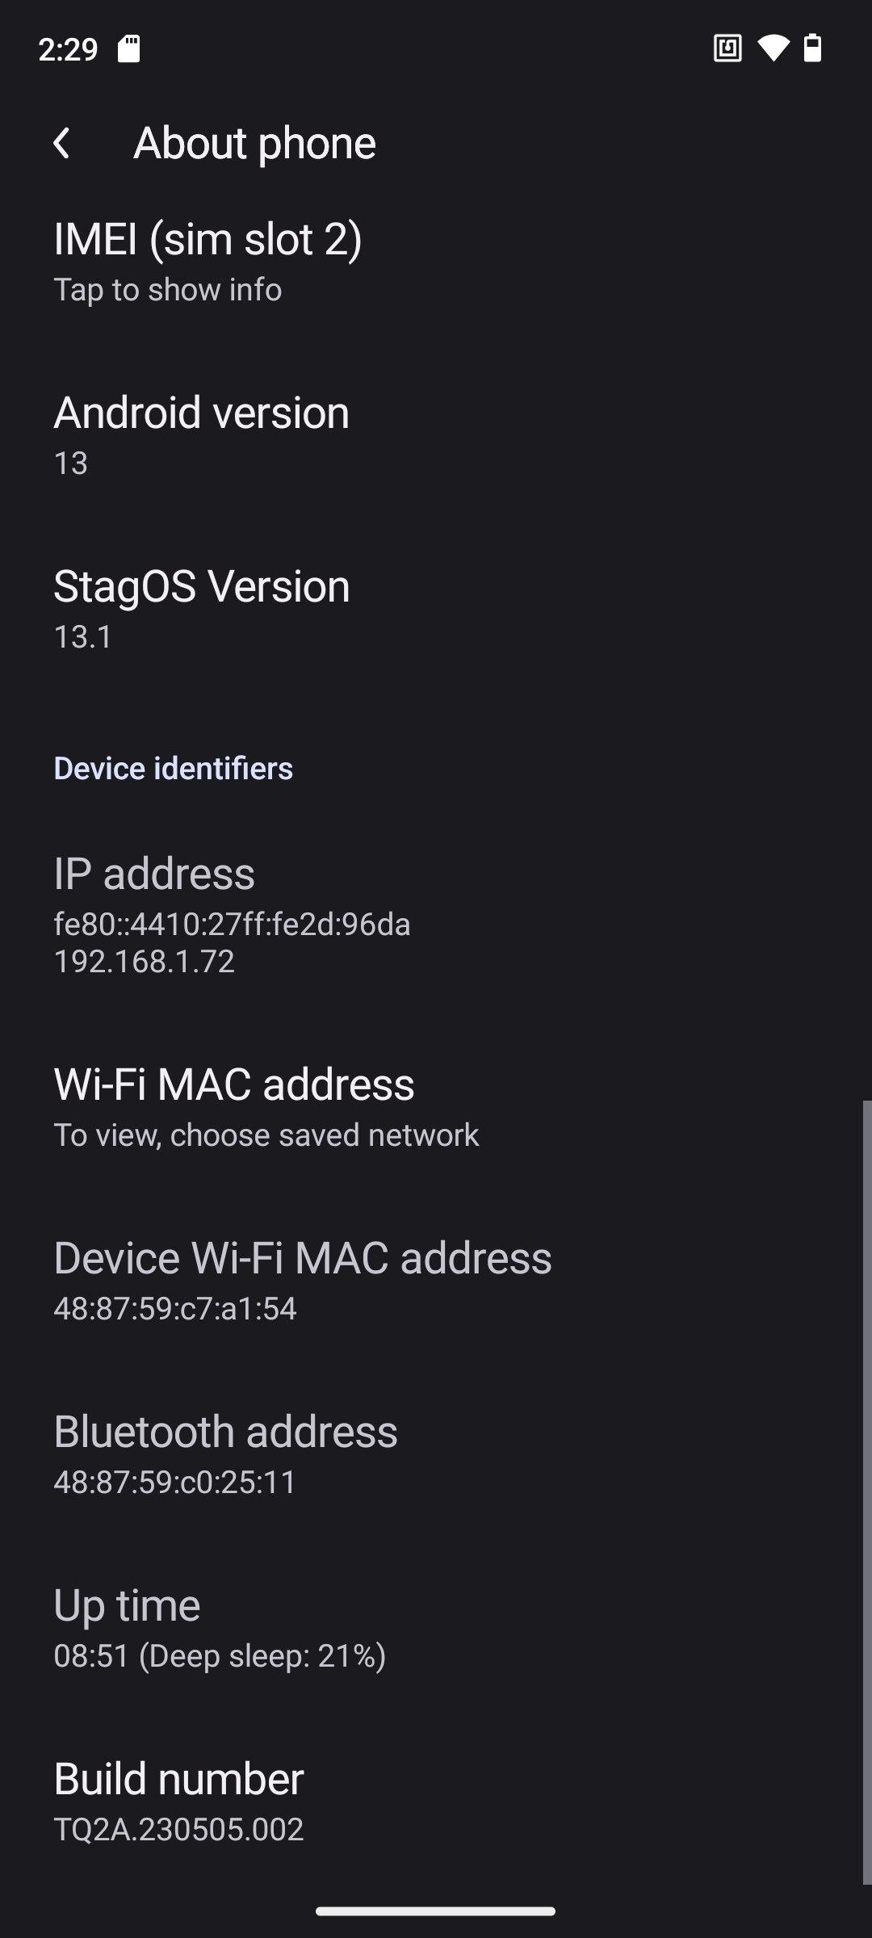Screen dimensions: 872x1938
Task: Tap the NFC status bar icon
Action: (727, 48)
